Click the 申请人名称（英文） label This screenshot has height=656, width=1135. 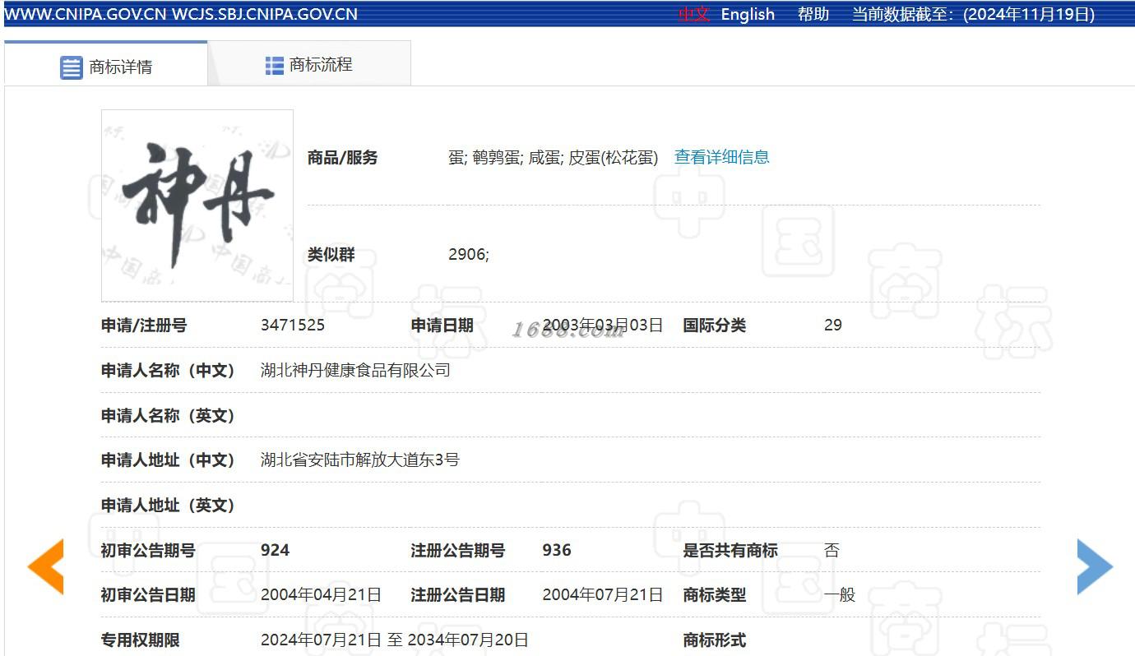168,415
